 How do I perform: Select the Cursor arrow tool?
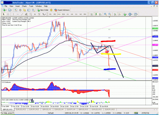pos(4,14)
